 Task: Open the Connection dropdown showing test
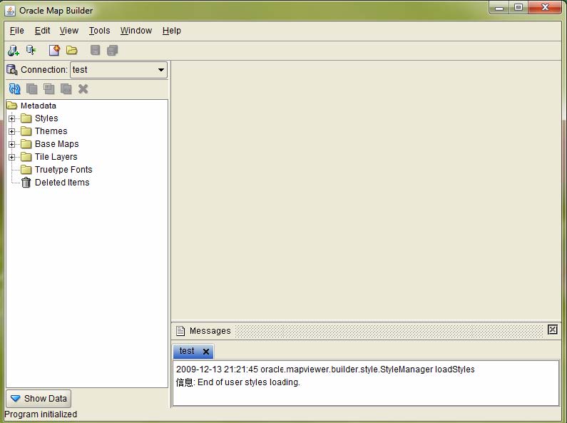click(x=118, y=70)
